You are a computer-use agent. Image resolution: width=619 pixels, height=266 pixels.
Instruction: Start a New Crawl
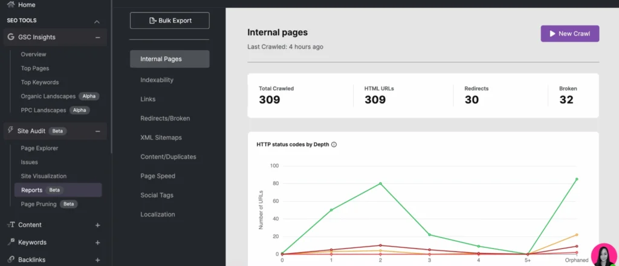coord(569,34)
